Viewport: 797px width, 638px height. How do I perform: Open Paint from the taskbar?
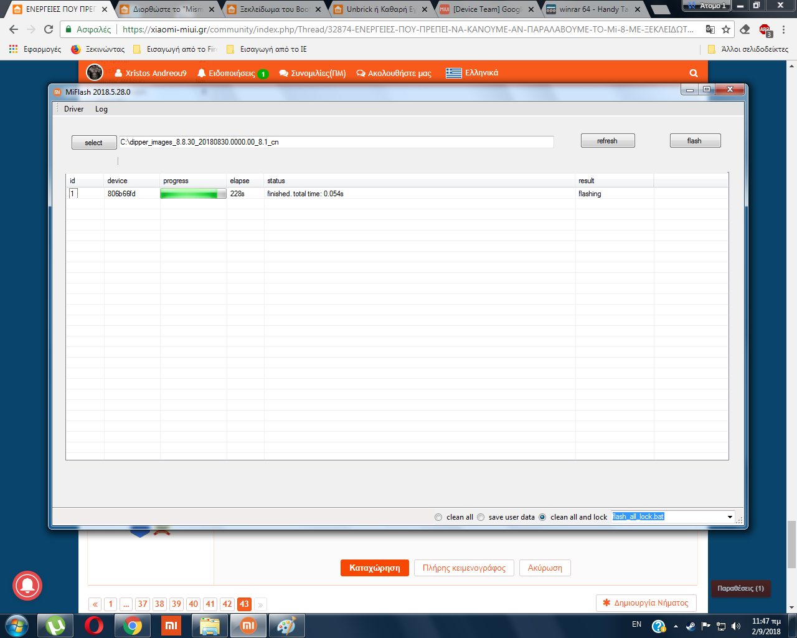pos(287,626)
